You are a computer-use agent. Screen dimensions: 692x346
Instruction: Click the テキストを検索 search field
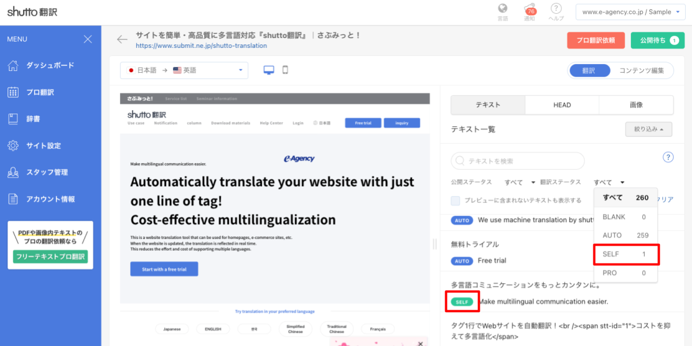518,161
